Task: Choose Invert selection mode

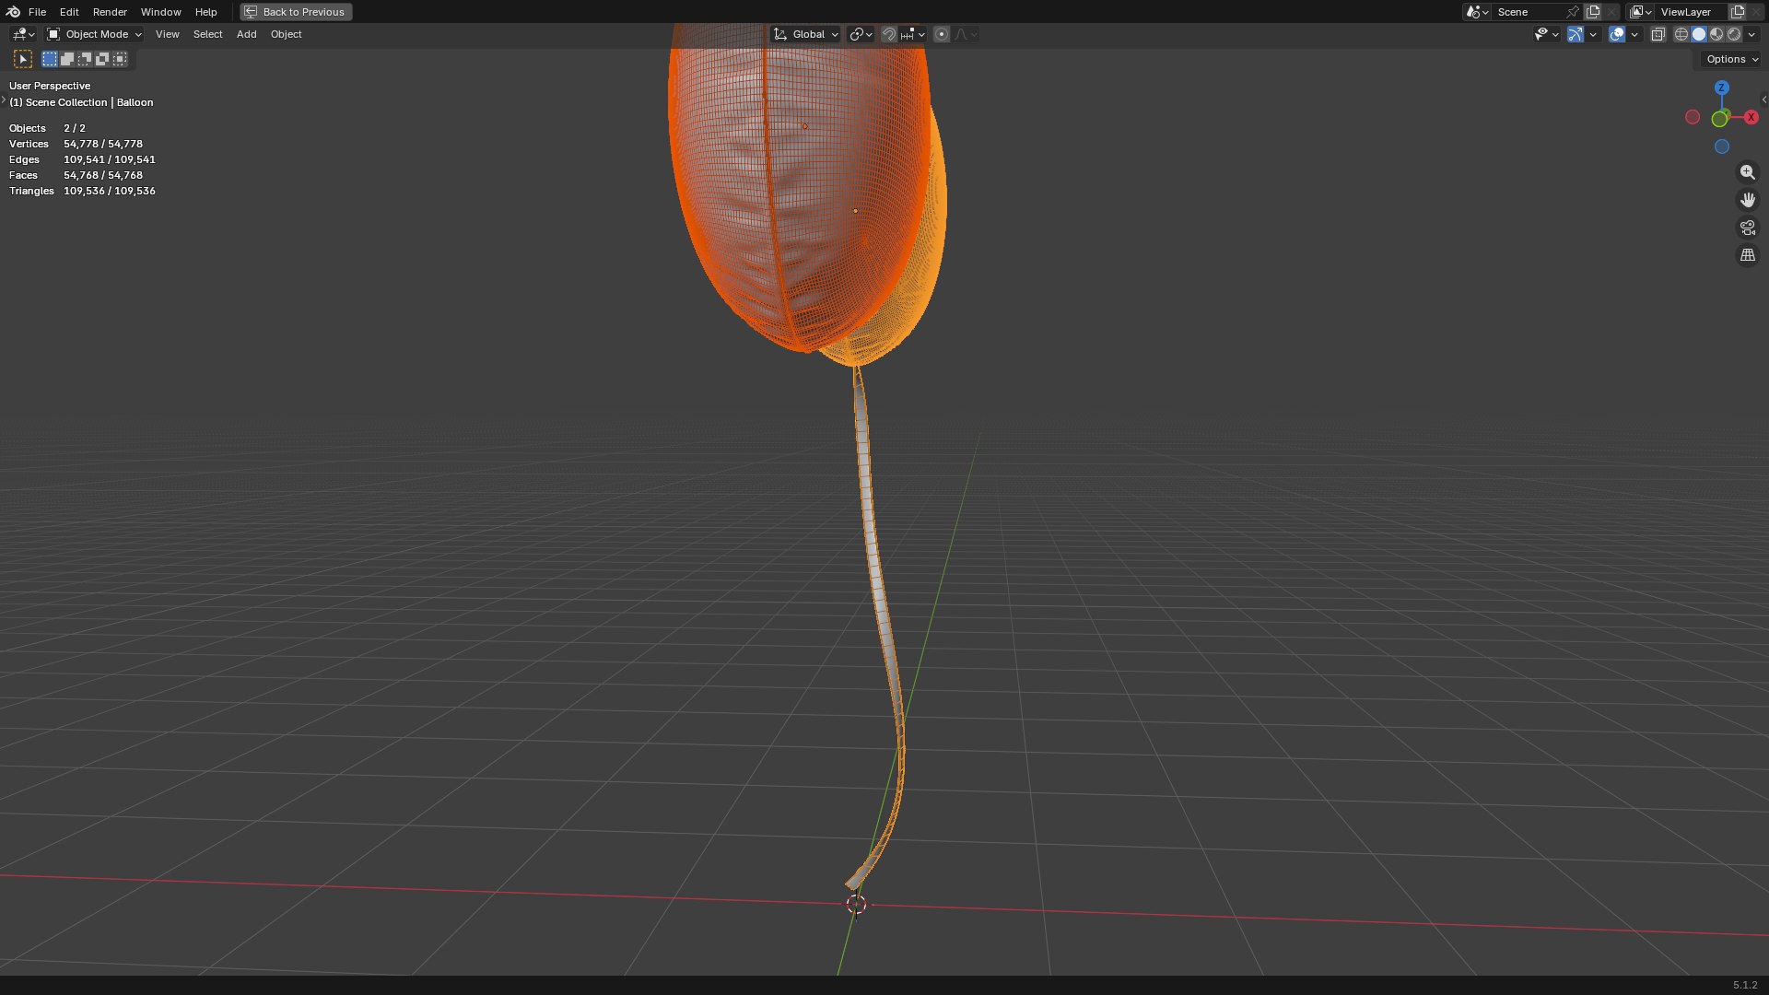Action: point(102,59)
